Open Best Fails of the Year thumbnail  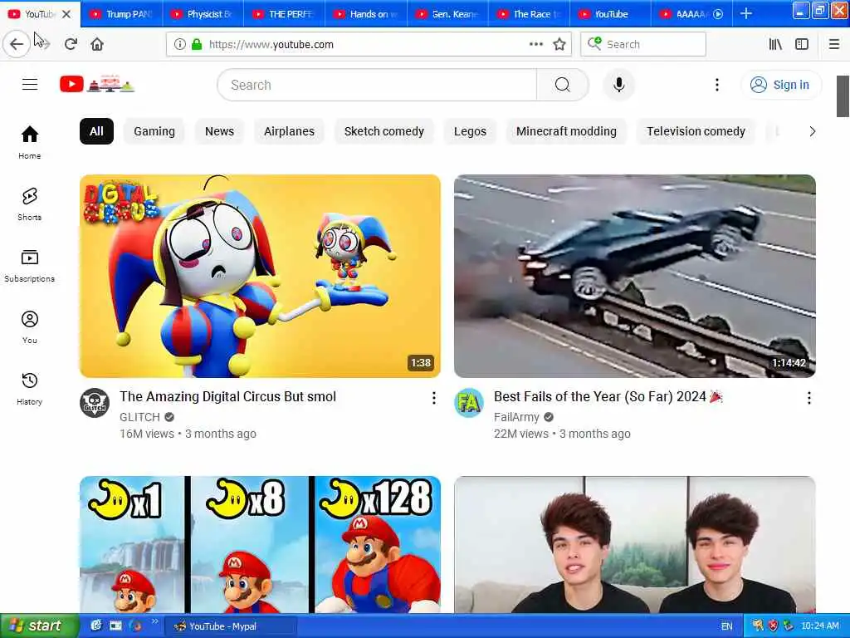coord(635,276)
